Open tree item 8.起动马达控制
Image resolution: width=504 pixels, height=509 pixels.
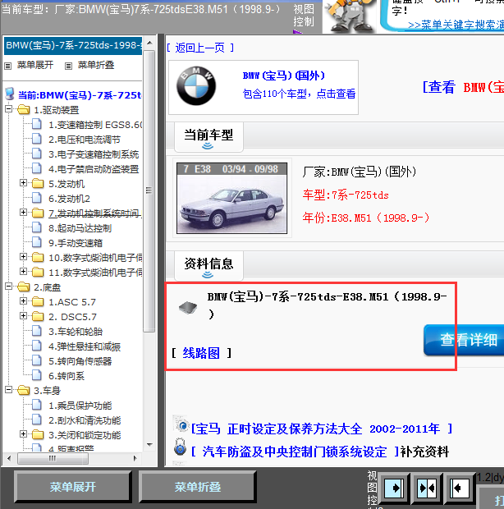pos(80,228)
